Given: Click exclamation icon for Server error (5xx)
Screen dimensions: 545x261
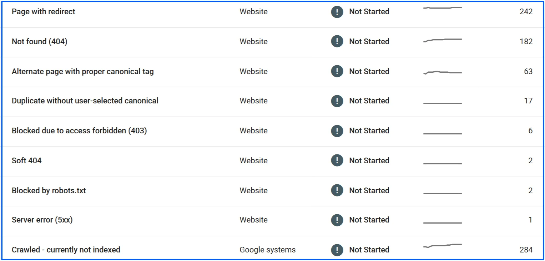Looking at the screenshot, I should point(337,220).
